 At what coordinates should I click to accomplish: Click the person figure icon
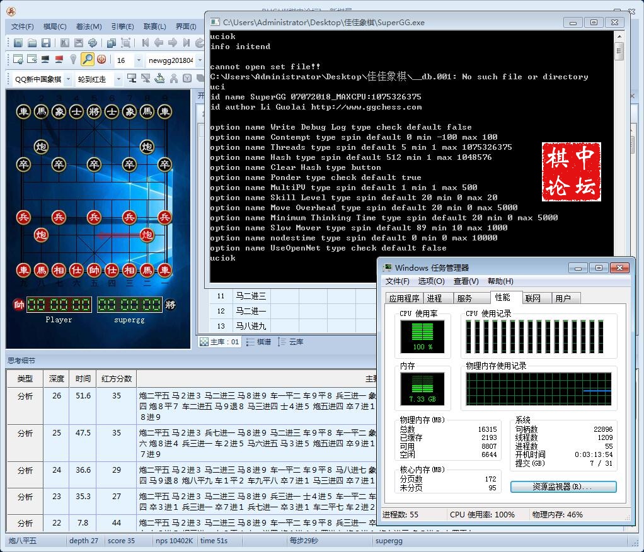[x=174, y=78]
